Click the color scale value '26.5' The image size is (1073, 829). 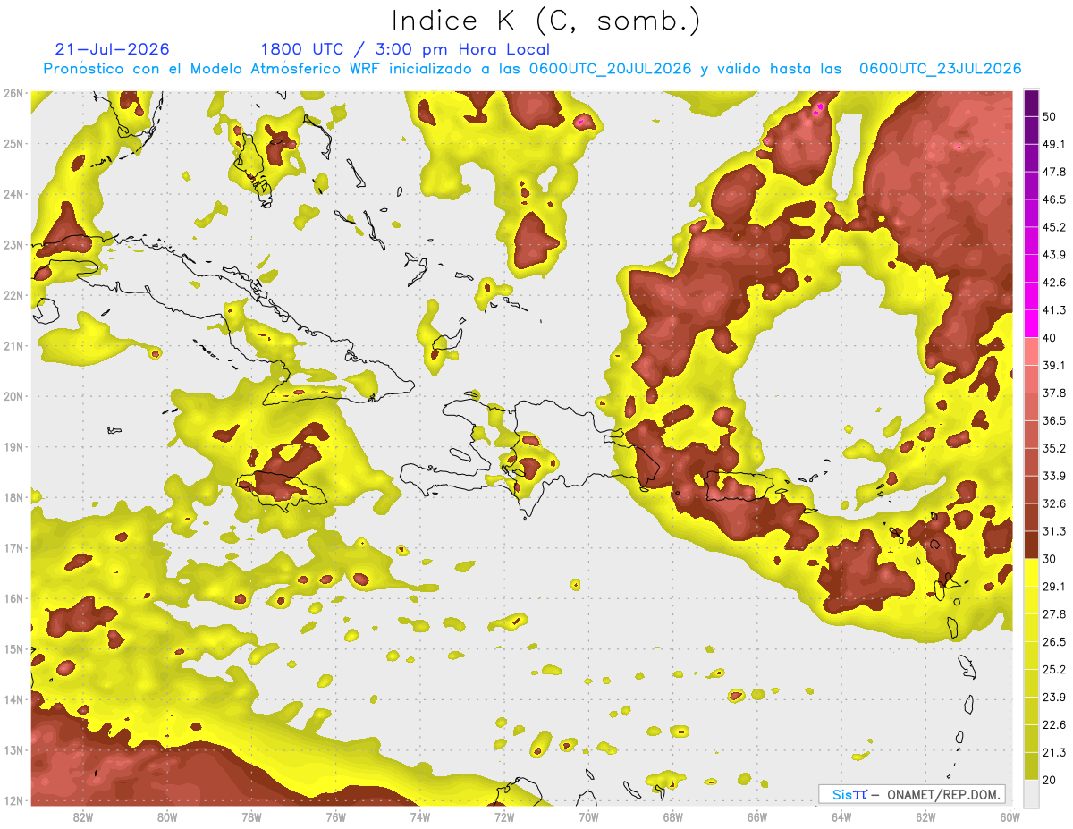click(x=1054, y=641)
